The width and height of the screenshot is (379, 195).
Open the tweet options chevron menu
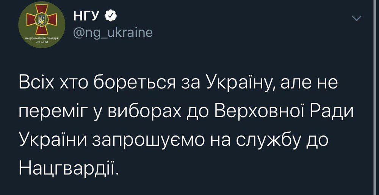(x=357, y=19)
